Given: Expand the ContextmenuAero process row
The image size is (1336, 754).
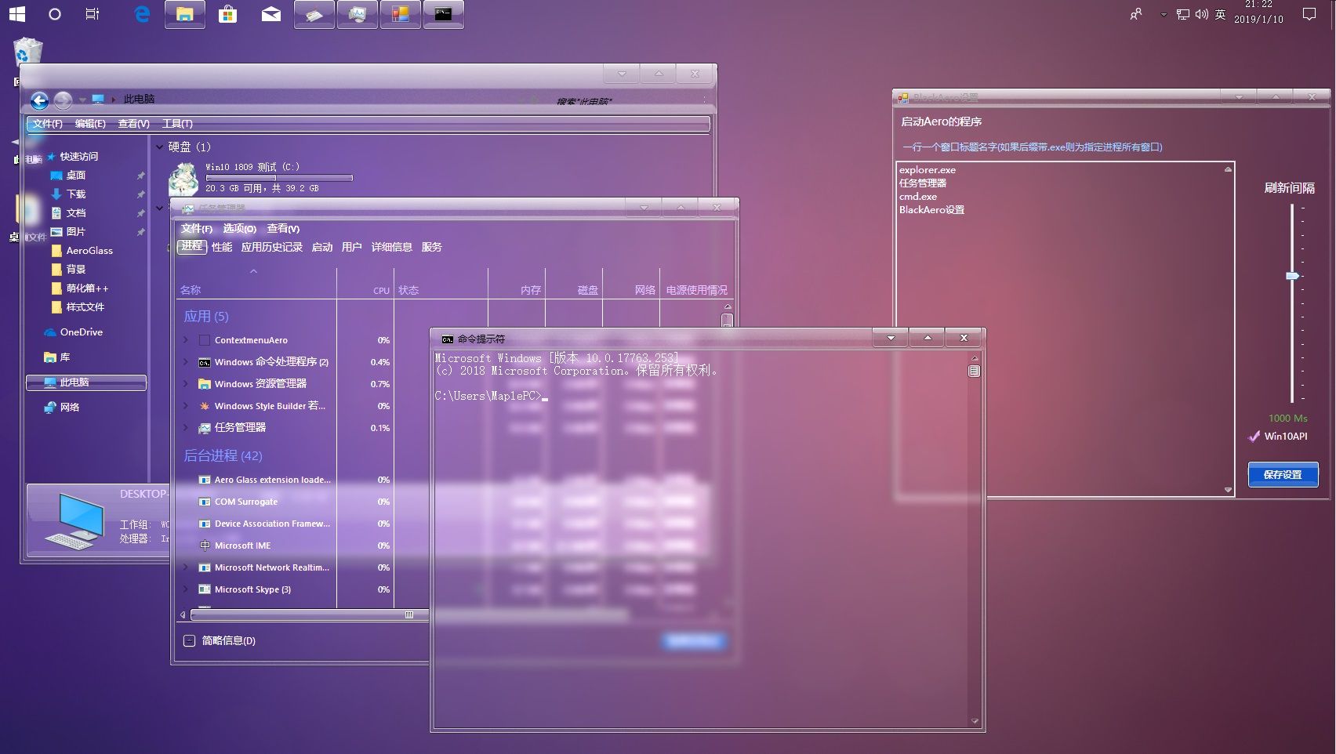Looking at the screenshot, I should coord(186,340).
